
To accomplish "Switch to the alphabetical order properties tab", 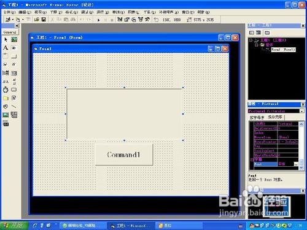I will (257, 117).
